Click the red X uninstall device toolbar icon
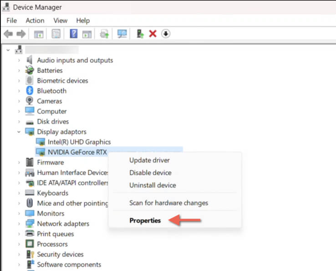Screen dimensions: 336x271 click(153, 34)
